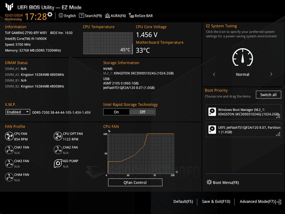Open the X.M.P. Enabled dropdown

[18, 112]
